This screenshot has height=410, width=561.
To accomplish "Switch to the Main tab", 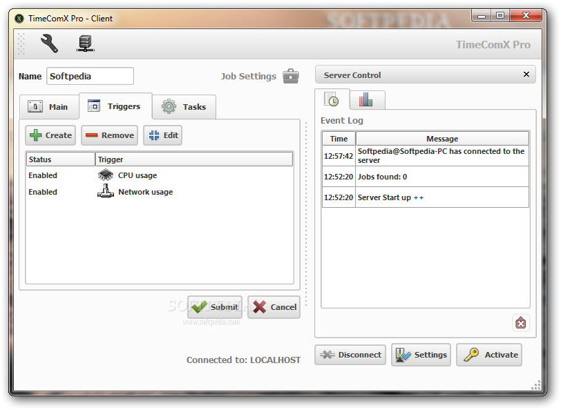I will (x=49, y=107).
